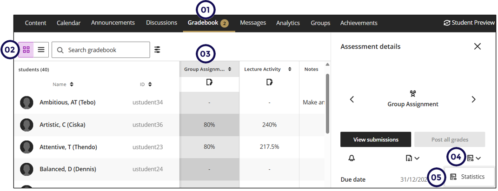The width and height of the screenshot is (498, 191).
Task: Sort students by Name
Action: (72, 84)
